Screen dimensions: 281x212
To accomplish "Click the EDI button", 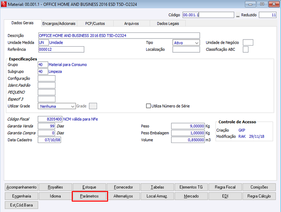I will point(225,196).
